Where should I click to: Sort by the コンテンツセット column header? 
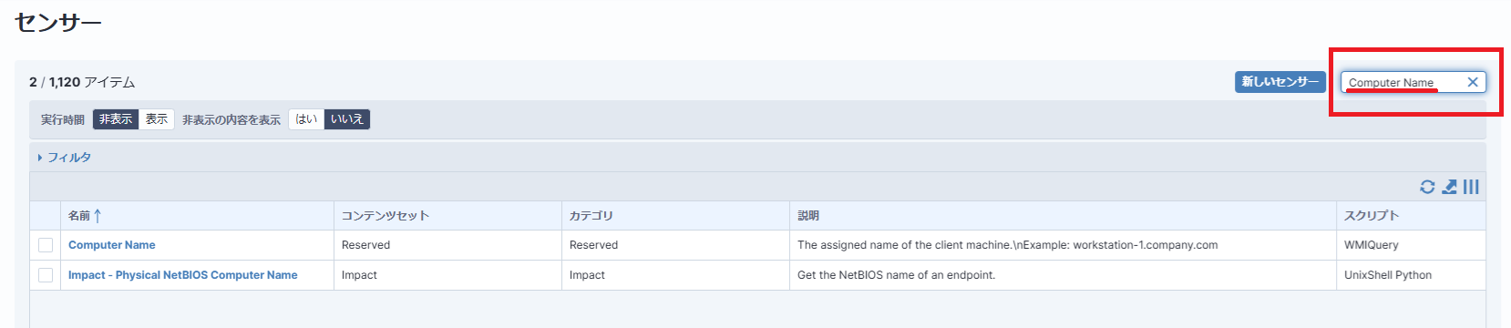(385, 216)
